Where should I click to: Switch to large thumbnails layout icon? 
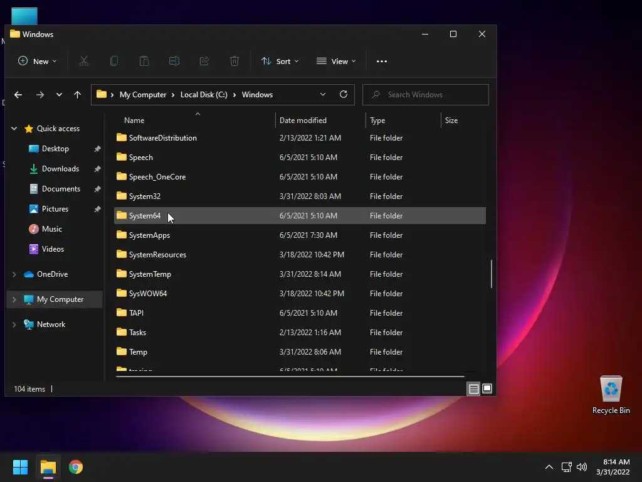(x=487, y=388)
